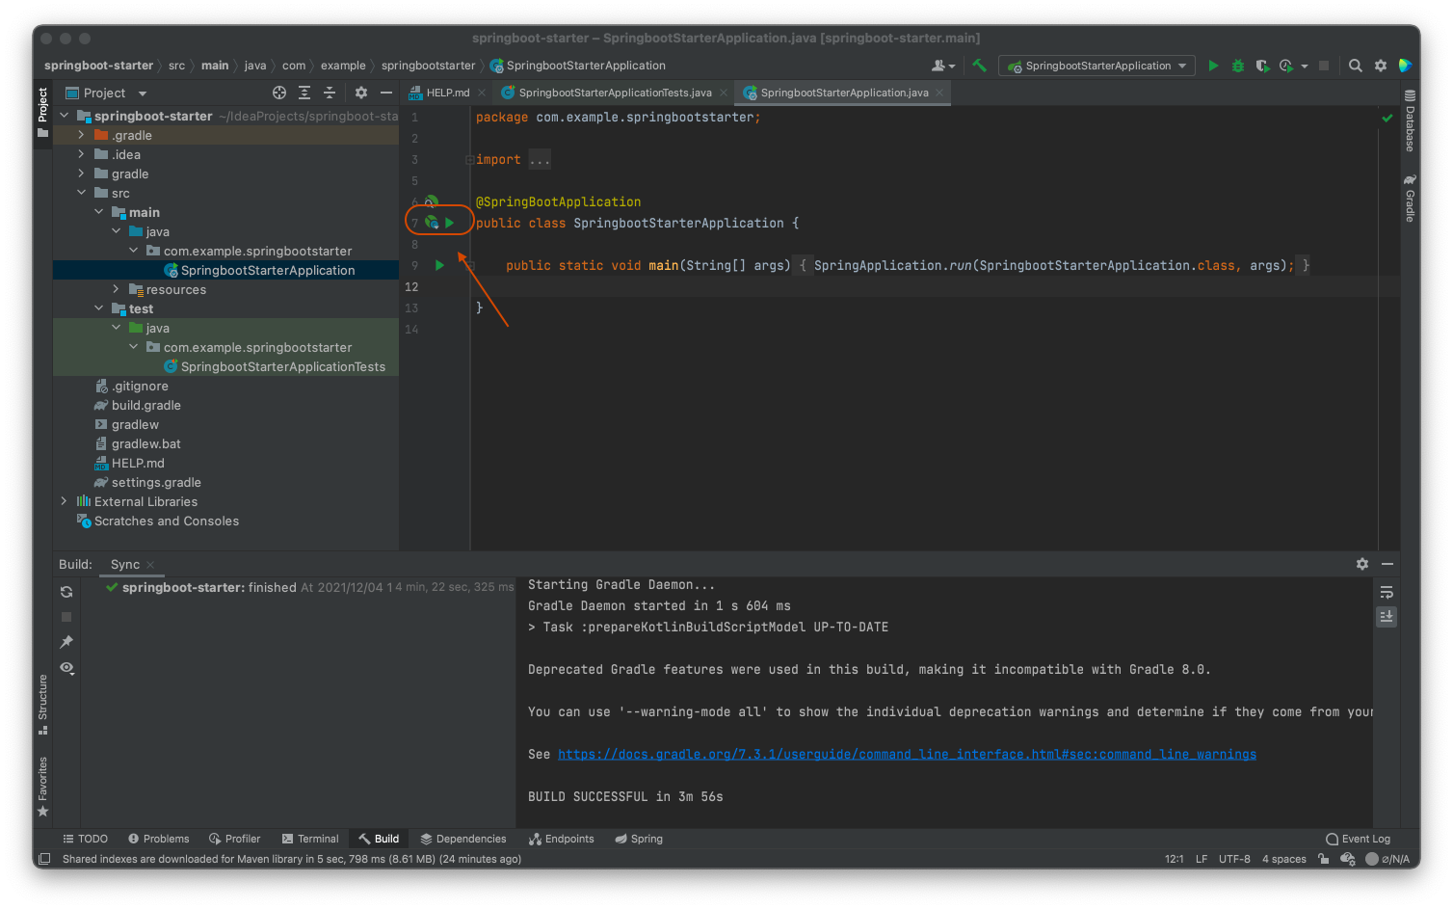Select Scratches and Consoles in project tree
Screen dimensions: 1453x909
(167, 521)
